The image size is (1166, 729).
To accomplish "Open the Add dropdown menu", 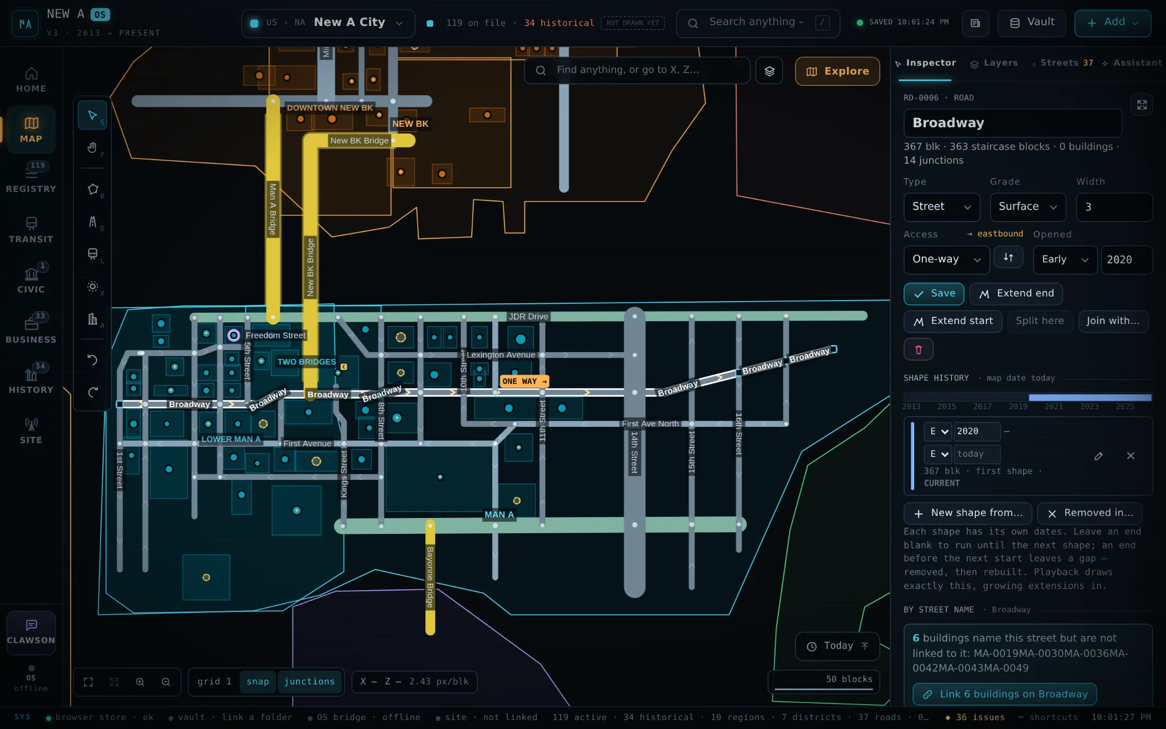I will [x=1112, y=23].
